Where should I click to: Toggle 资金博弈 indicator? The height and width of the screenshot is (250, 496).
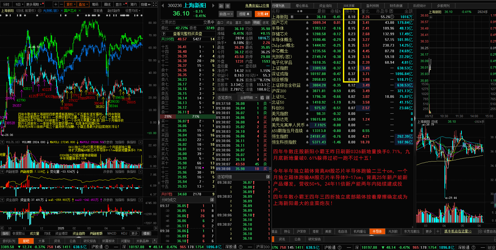tap(61, 233)
